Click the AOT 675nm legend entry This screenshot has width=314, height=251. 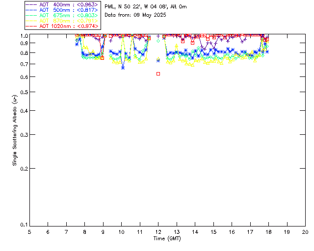coord(62,15)
